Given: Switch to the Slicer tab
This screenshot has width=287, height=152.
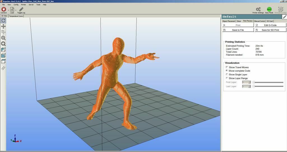Looking at the screenshot, I should point(239,21).
